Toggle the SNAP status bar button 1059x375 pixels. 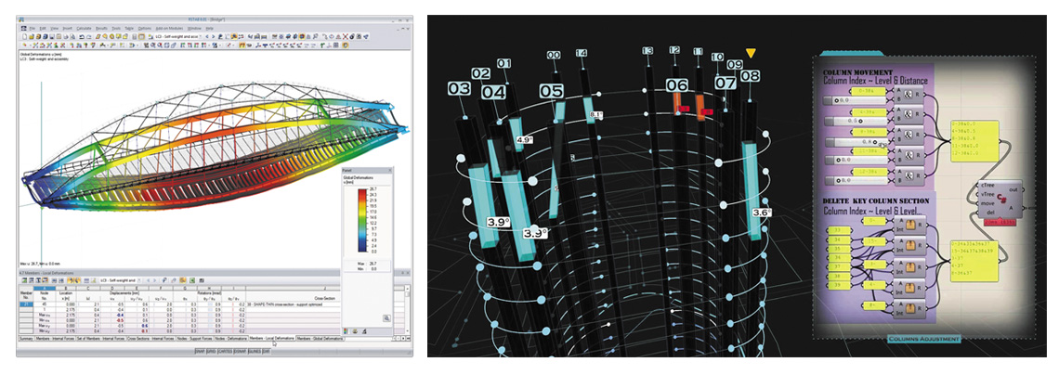(200, 353)
